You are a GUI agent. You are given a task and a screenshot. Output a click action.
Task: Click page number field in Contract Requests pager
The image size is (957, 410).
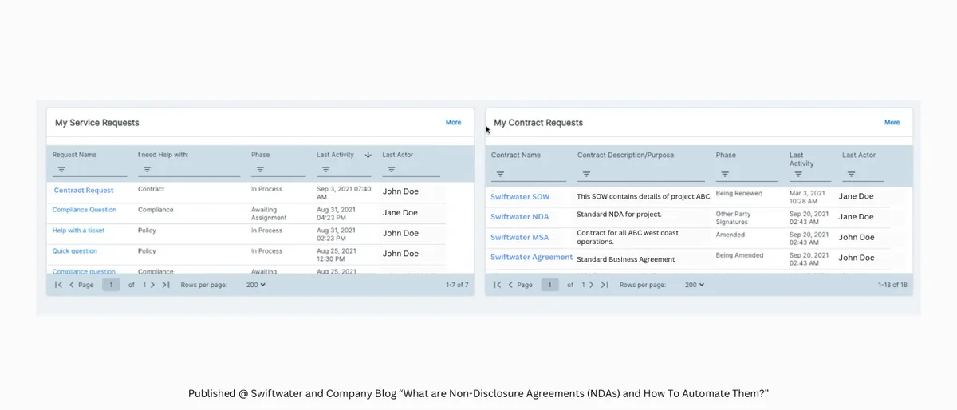549,285
